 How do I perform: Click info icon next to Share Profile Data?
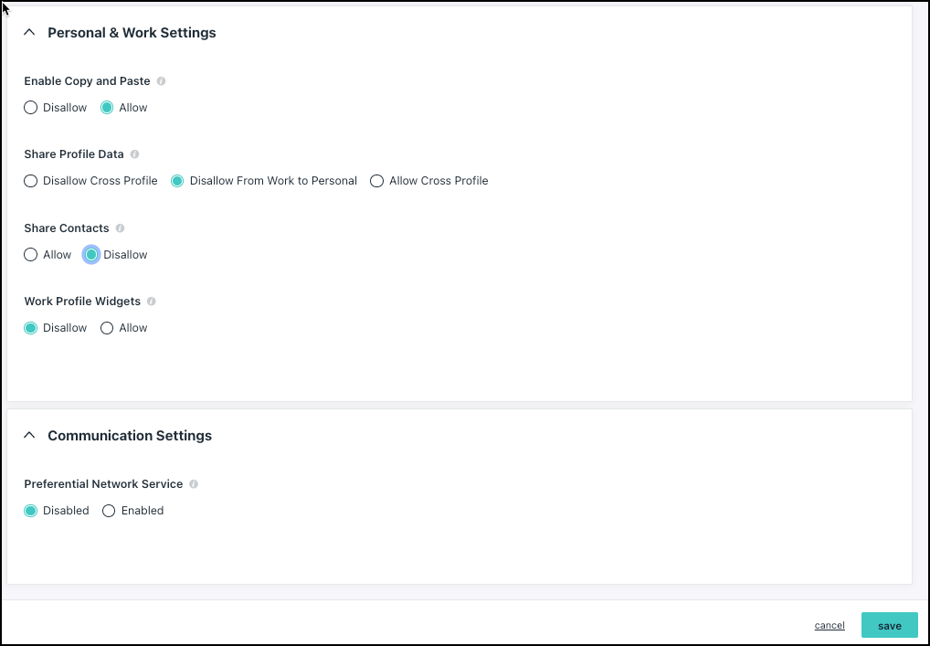click(x=134, y=154)
